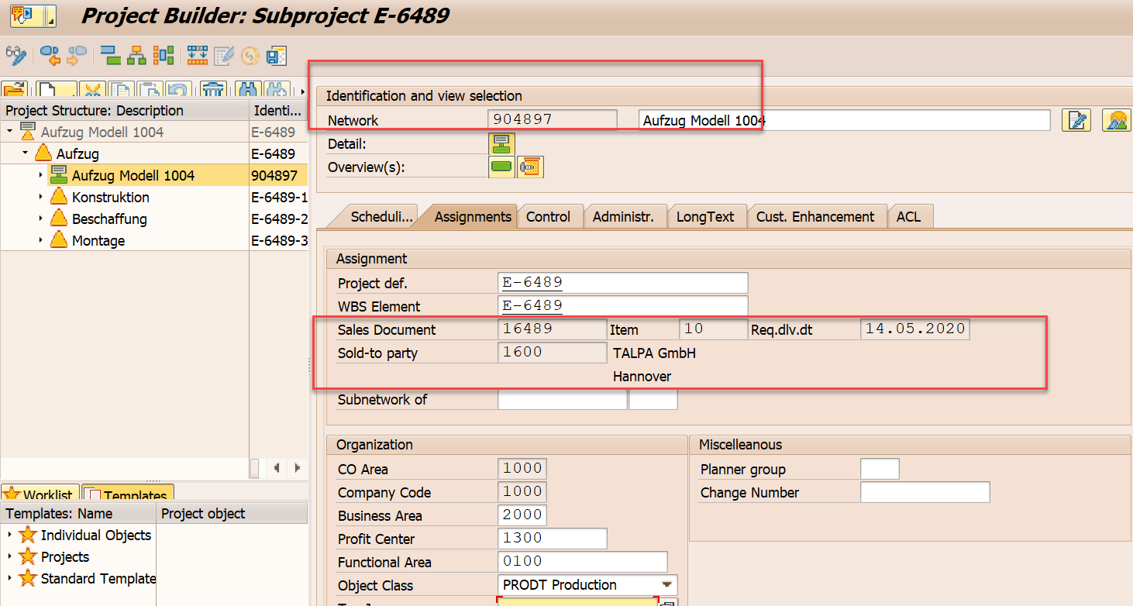Click the orange components overview icon
Viewport: 1133px width, 606px height.
[531, 167]
